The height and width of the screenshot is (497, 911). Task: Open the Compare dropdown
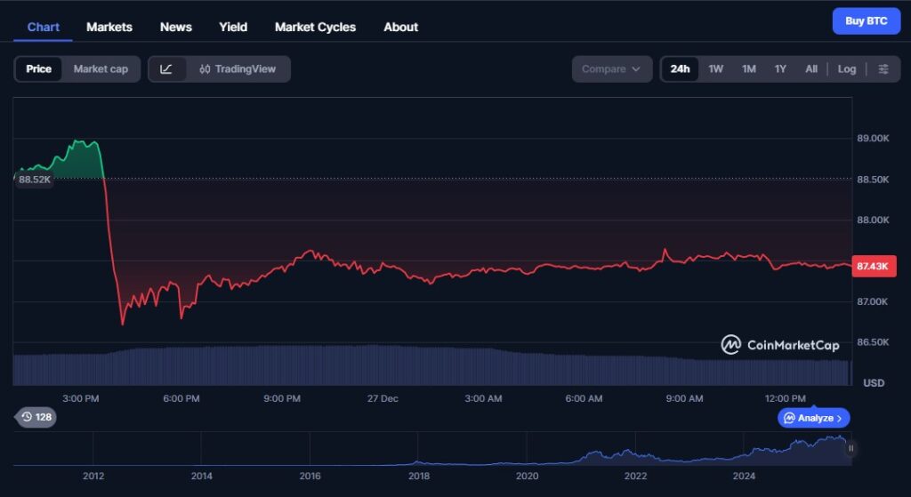pyautogui.click(x=612, y=69)
